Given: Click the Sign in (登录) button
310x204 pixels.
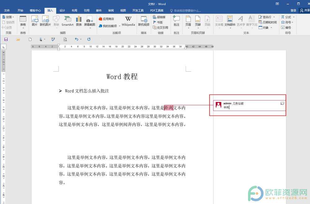Looking at the screenshot, I should tap(293, 11).
